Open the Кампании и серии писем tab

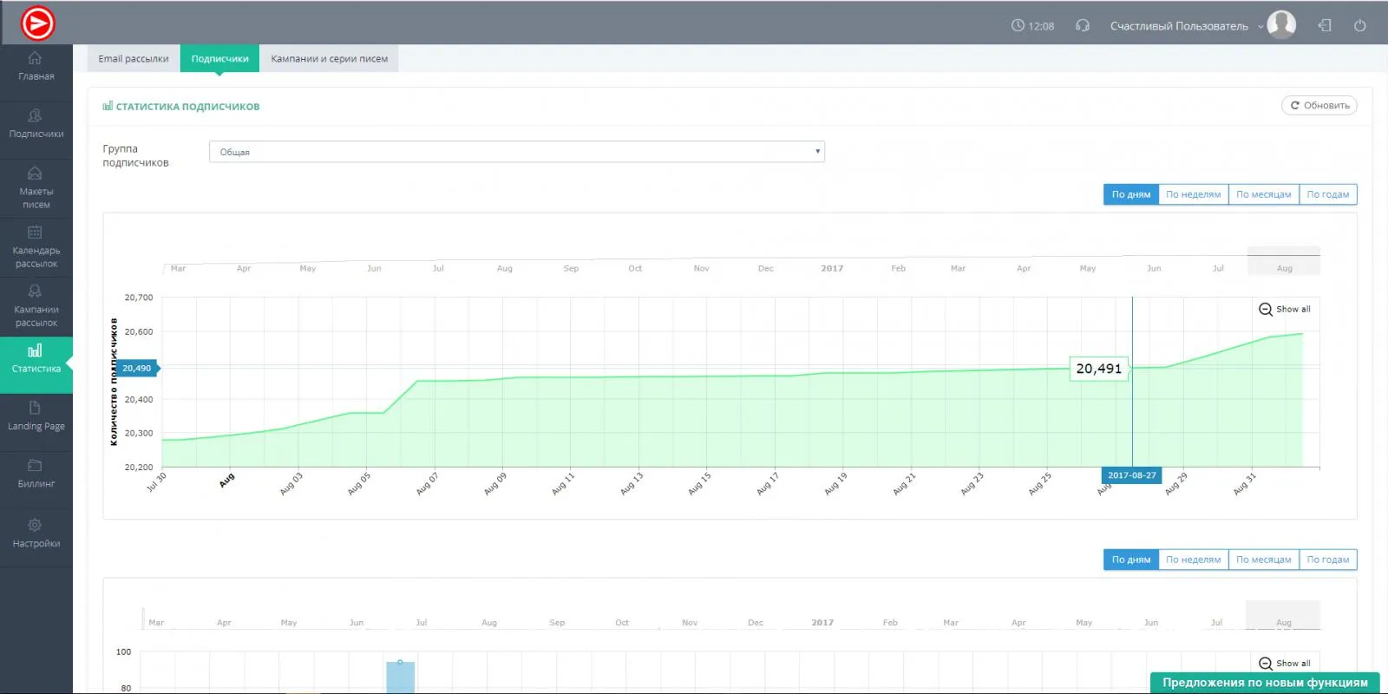coord(329,59)
